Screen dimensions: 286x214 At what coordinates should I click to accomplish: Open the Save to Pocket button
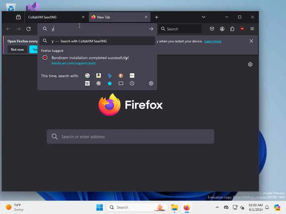pyautogui.click(x=212, y=29)
